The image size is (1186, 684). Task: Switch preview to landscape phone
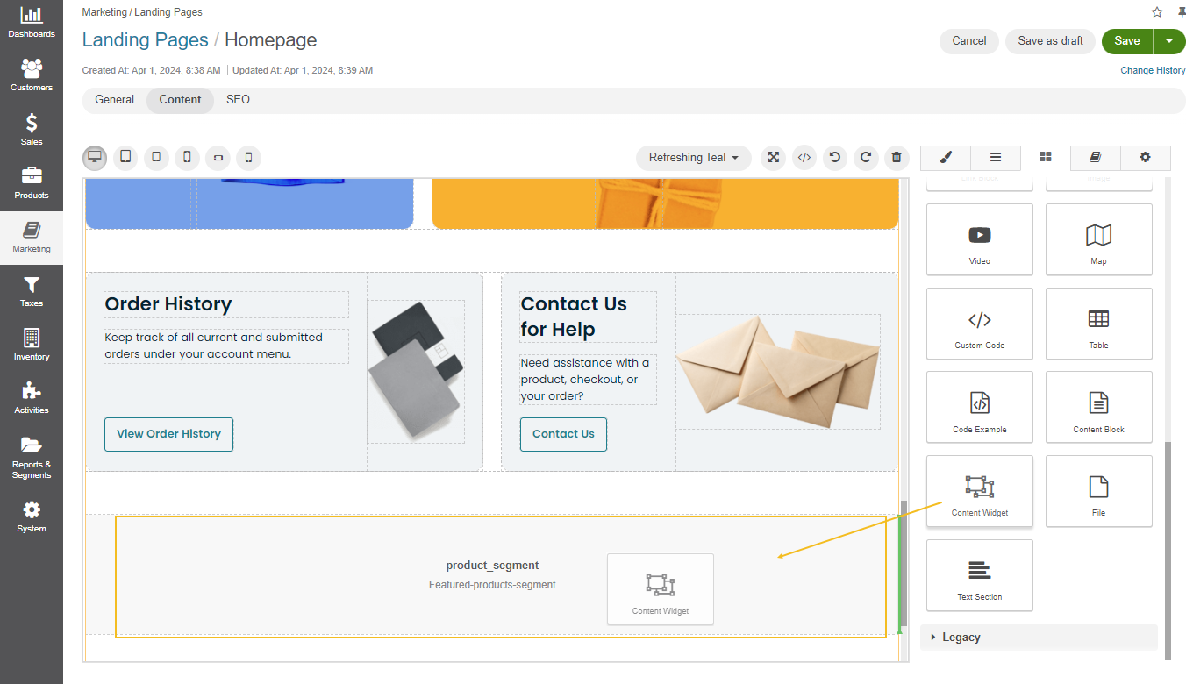(x=218, y=158)
